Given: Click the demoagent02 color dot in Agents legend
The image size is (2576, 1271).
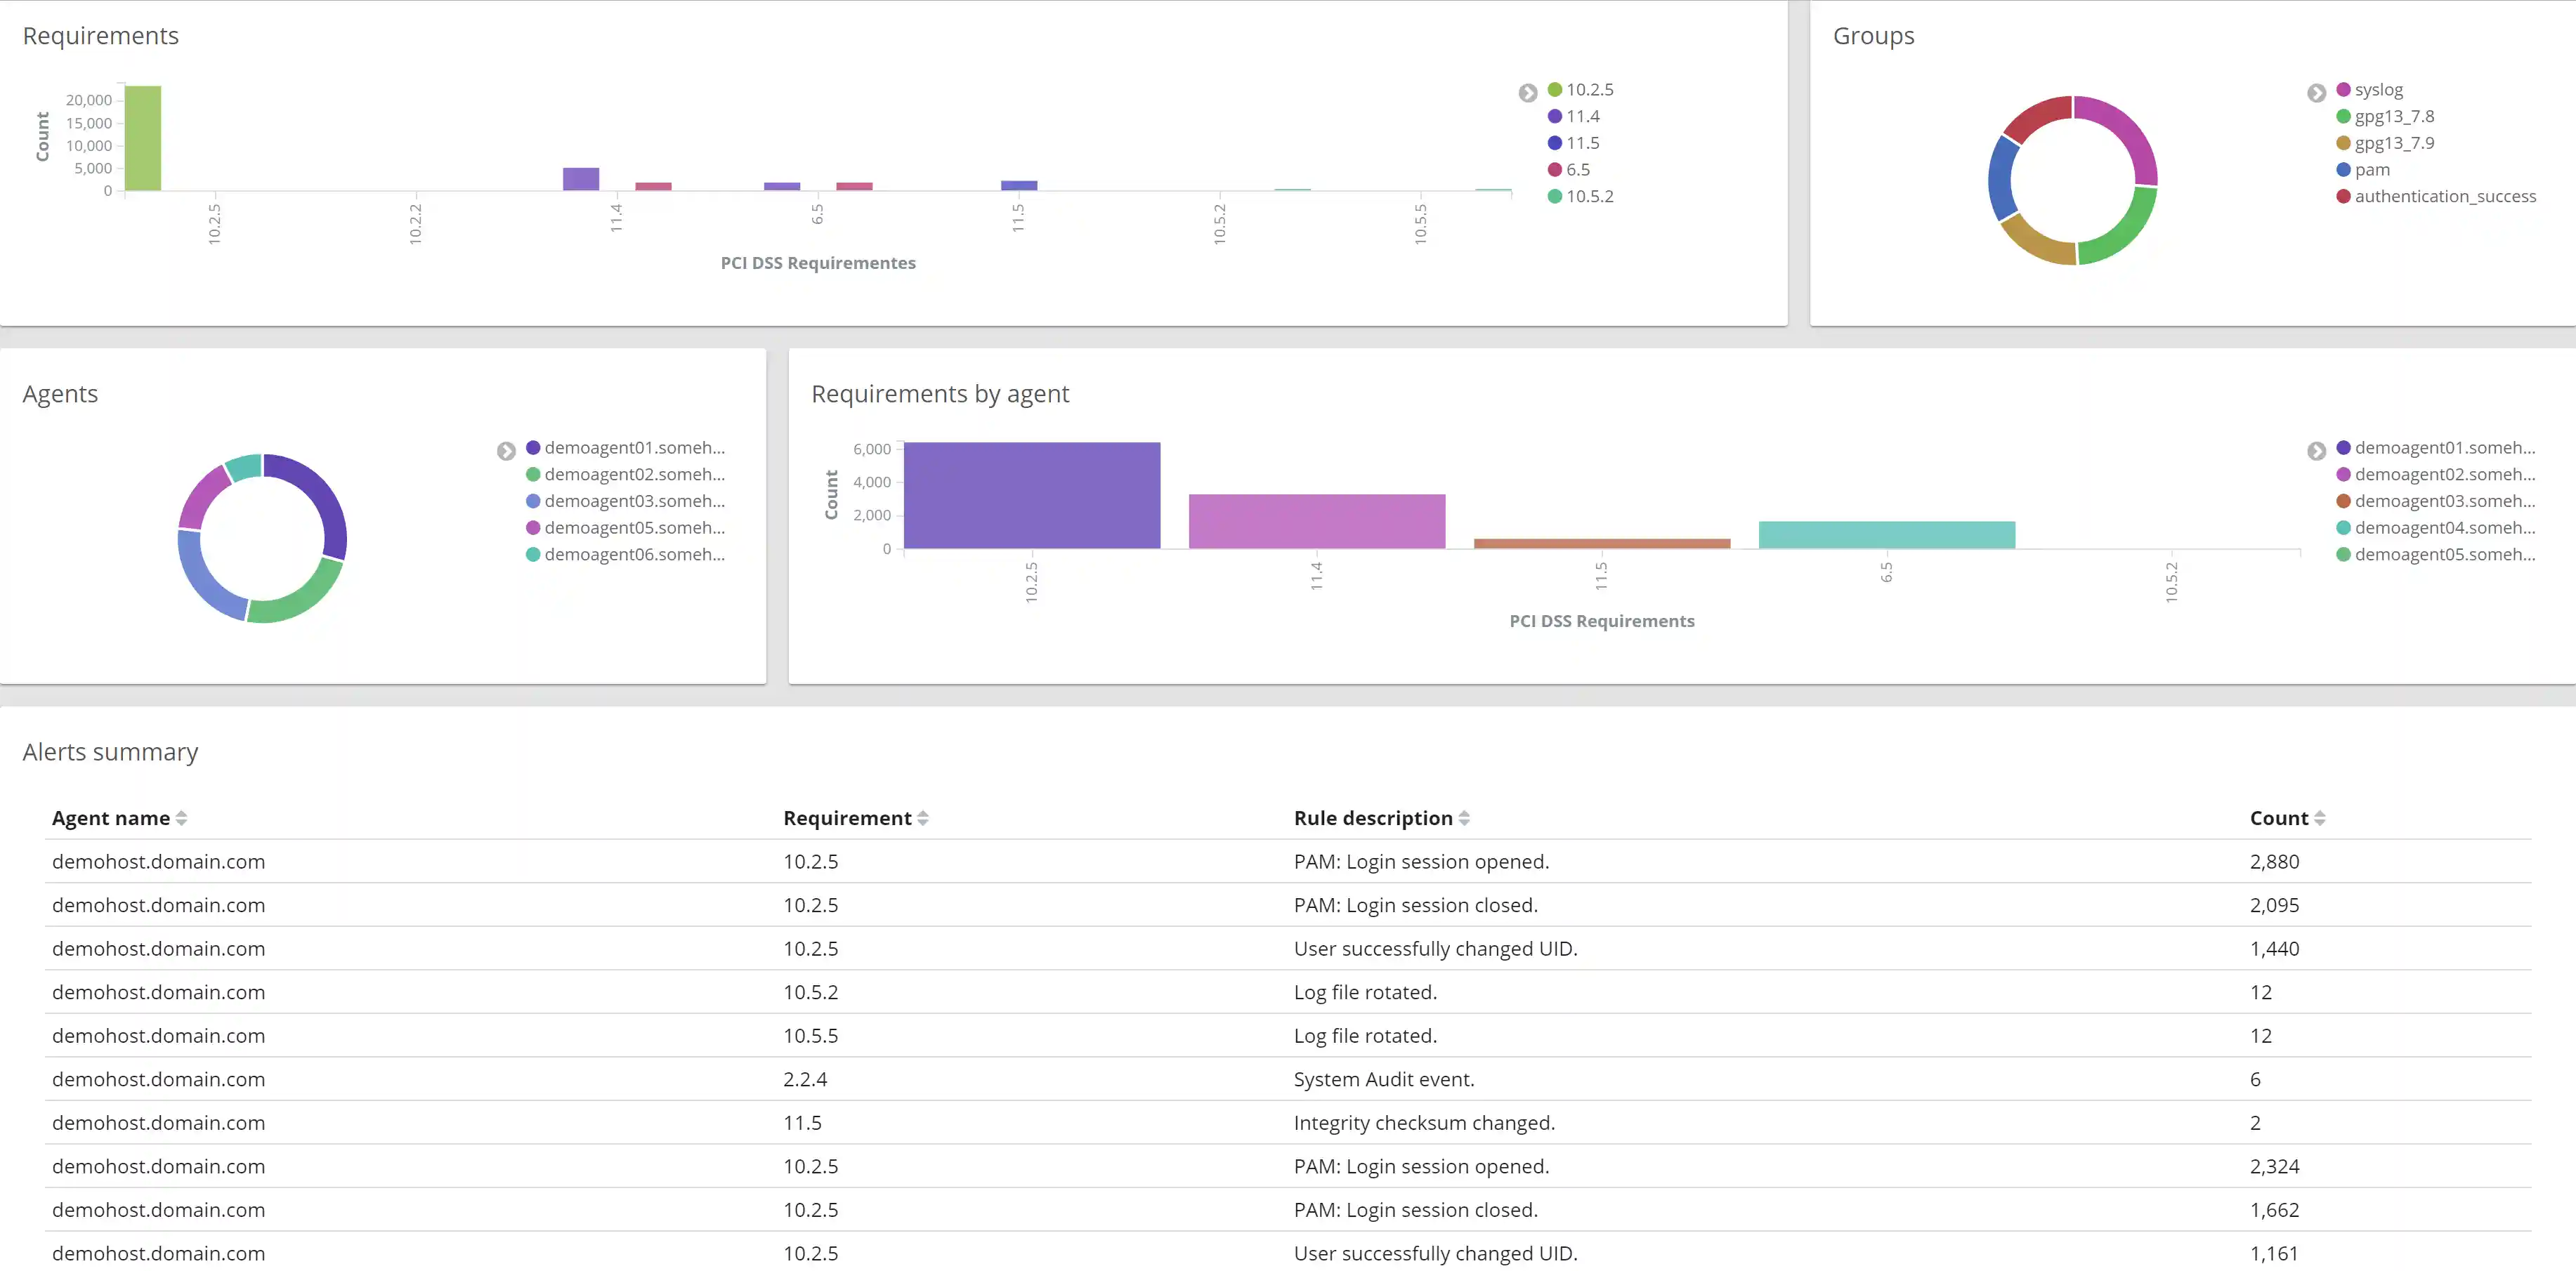Looking at the screenshot, I should [x=532, y=474].
